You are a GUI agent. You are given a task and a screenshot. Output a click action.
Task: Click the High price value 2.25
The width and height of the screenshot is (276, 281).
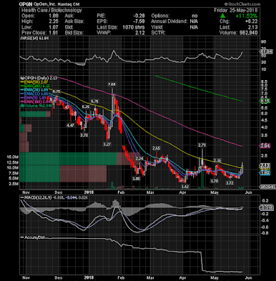pos(53,22)
